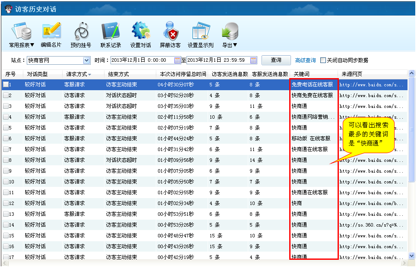The image size is (417, 268).
Task: Enable 关闭自动同步数据 checkbox
Action: pos(323,60)
